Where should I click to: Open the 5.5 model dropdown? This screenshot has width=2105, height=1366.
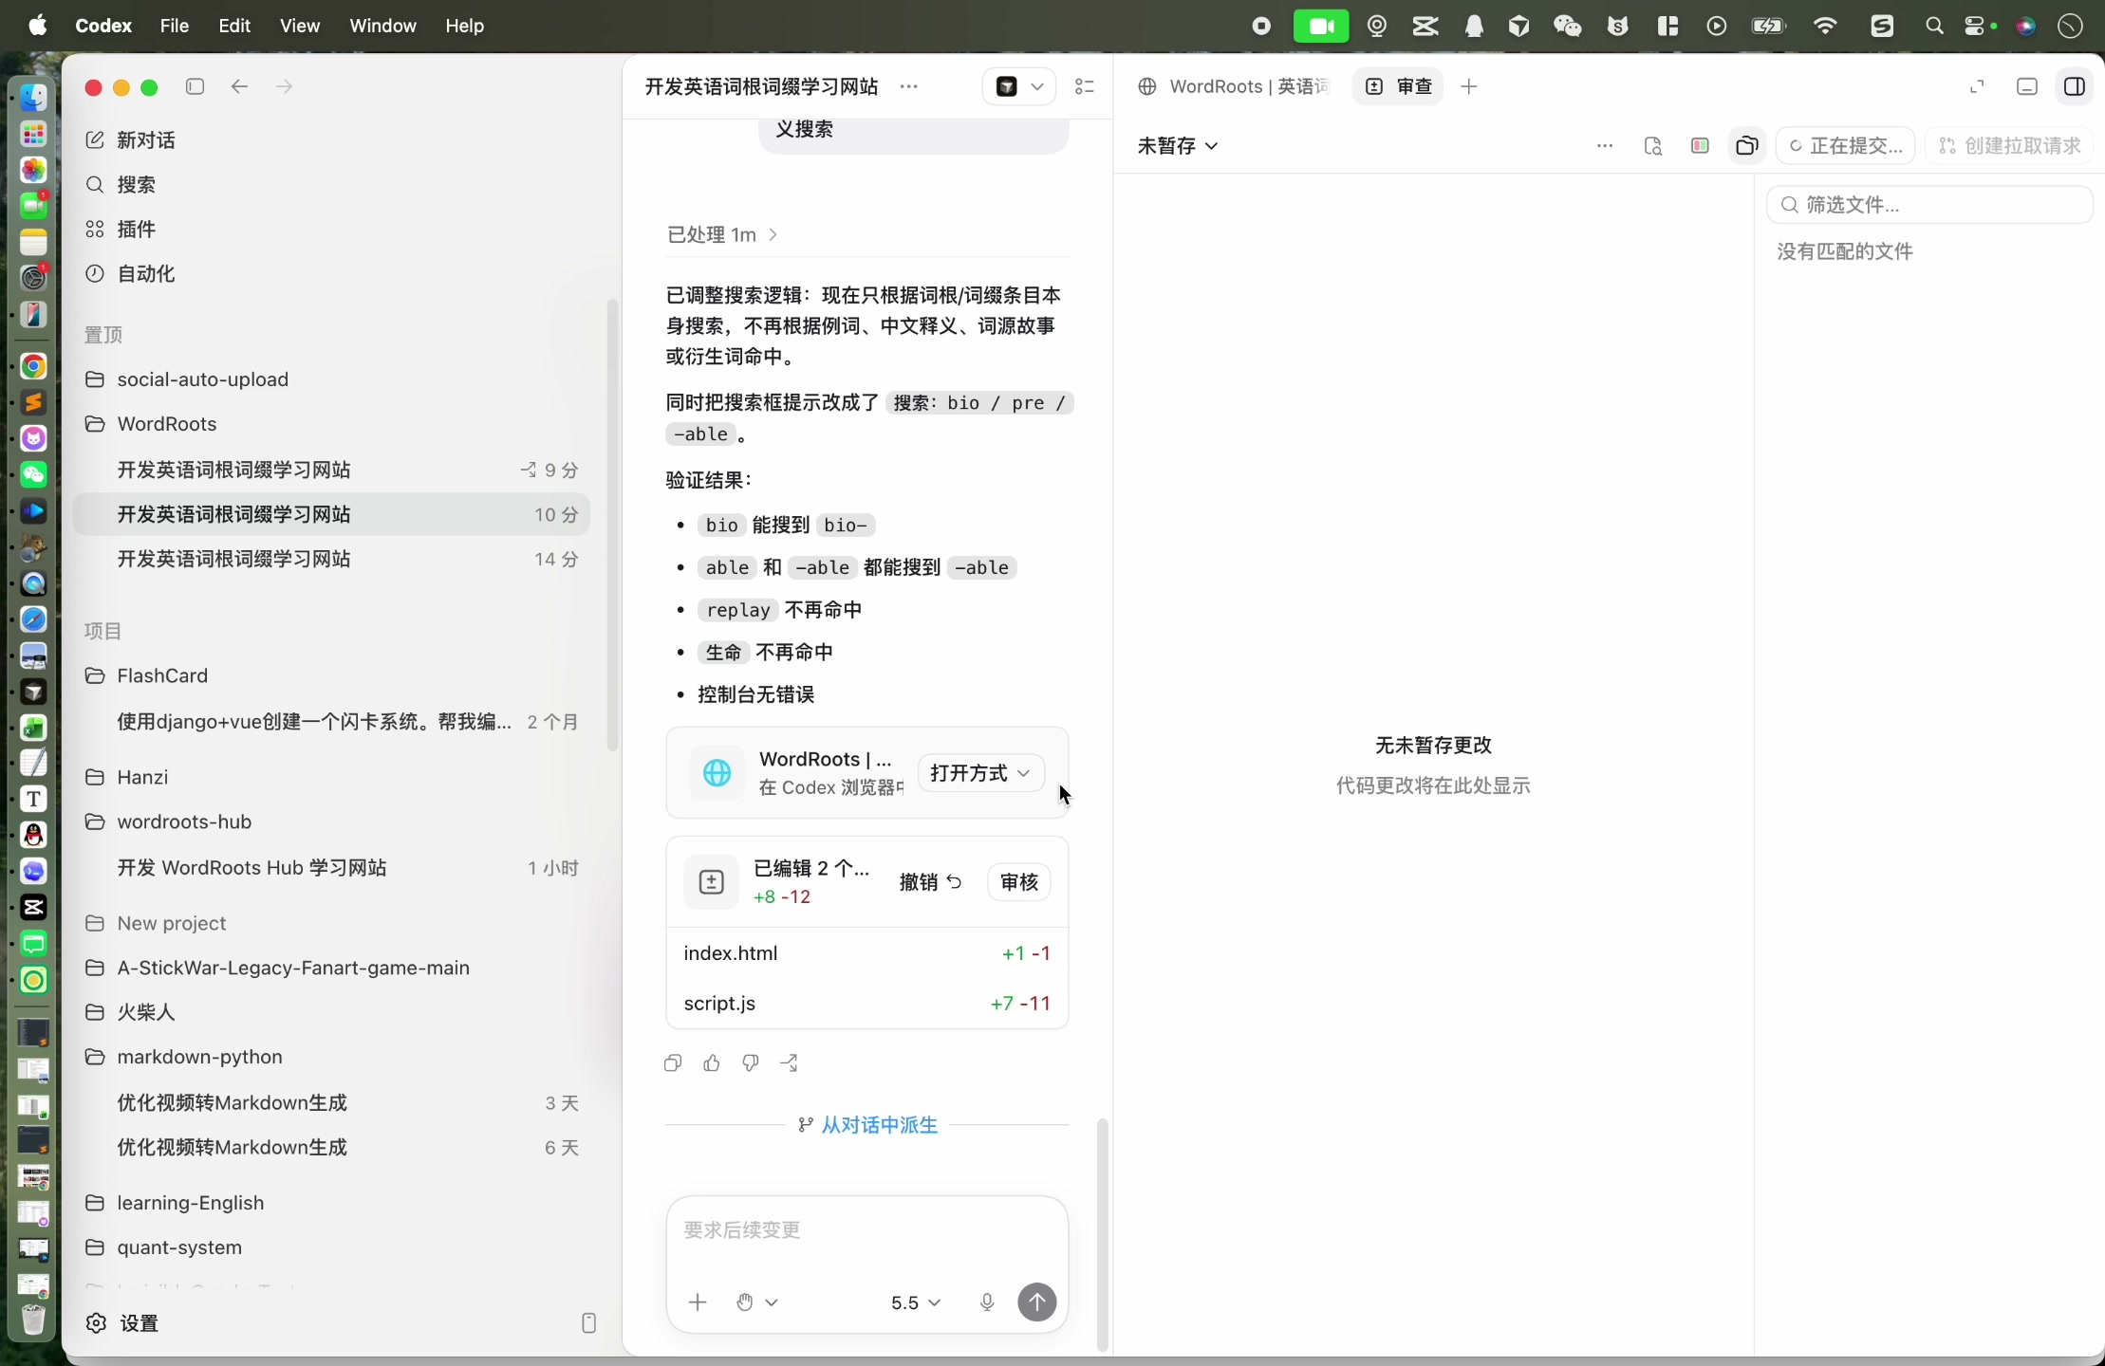click(x=916, y=1302)
